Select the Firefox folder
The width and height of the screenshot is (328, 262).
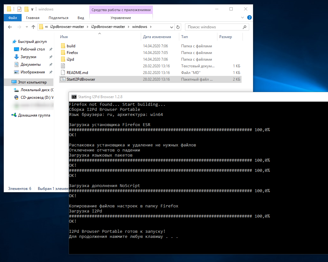(x=72, y=53)
